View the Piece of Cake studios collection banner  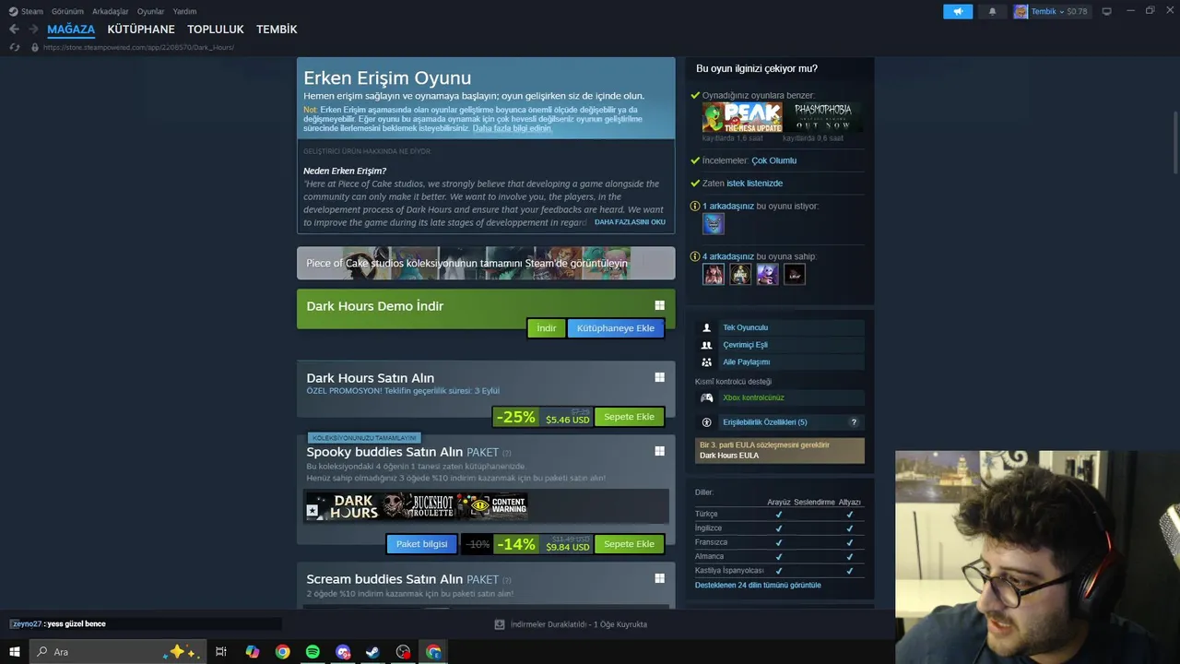point(486,263)
